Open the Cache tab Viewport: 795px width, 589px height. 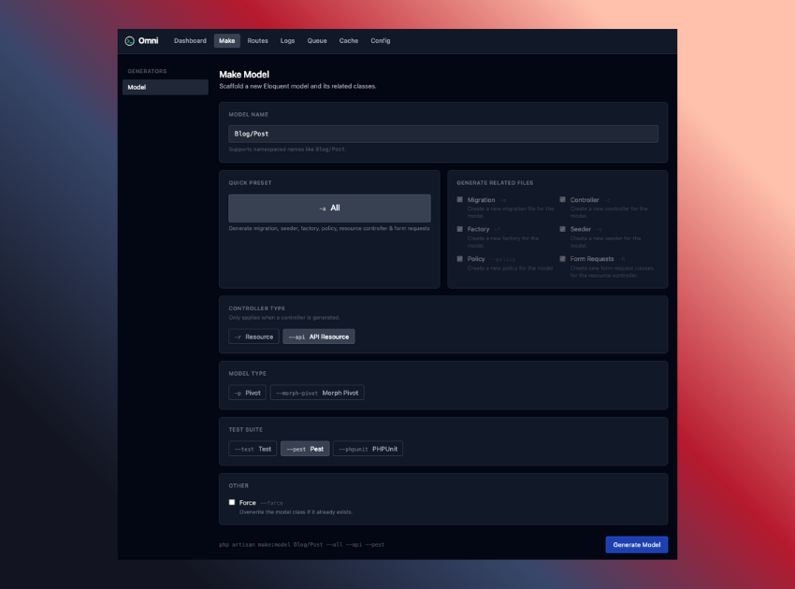click(349, 41)
